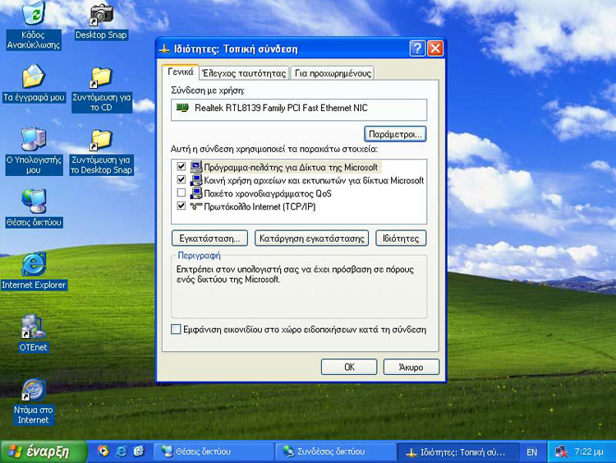
Task: Switch to the Για προχωρημένους tab
Action: (x=333, y=73)
